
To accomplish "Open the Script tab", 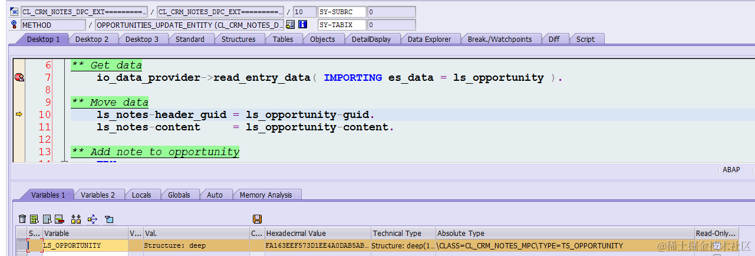I will point(585,39).
